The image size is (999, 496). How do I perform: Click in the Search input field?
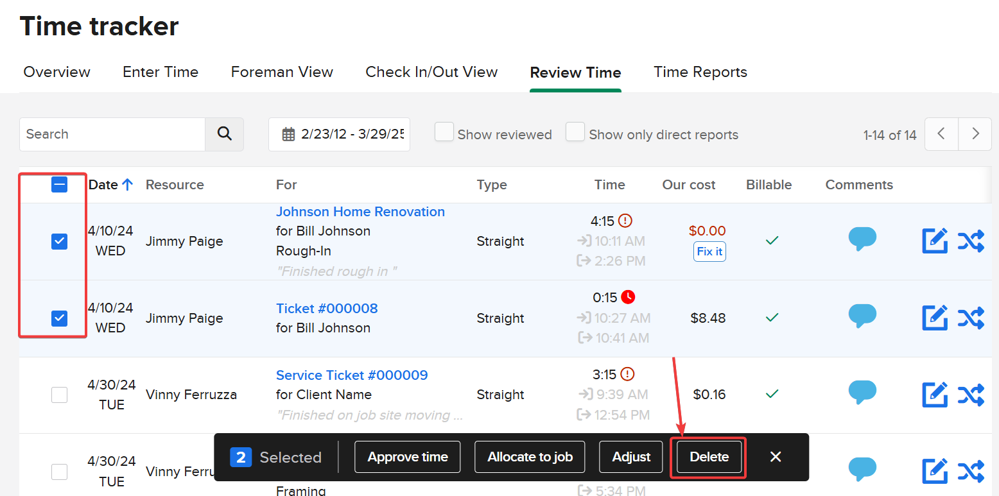click(112, 134)
